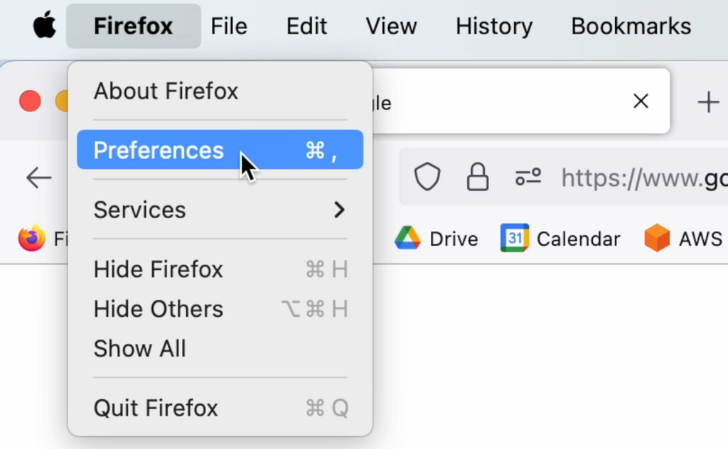Click the permissions settings icon in the address bar

coord(528,177)
